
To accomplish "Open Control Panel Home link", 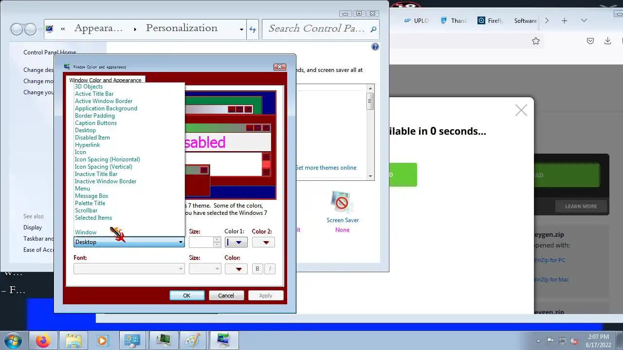I will click(x=50, y=52).
